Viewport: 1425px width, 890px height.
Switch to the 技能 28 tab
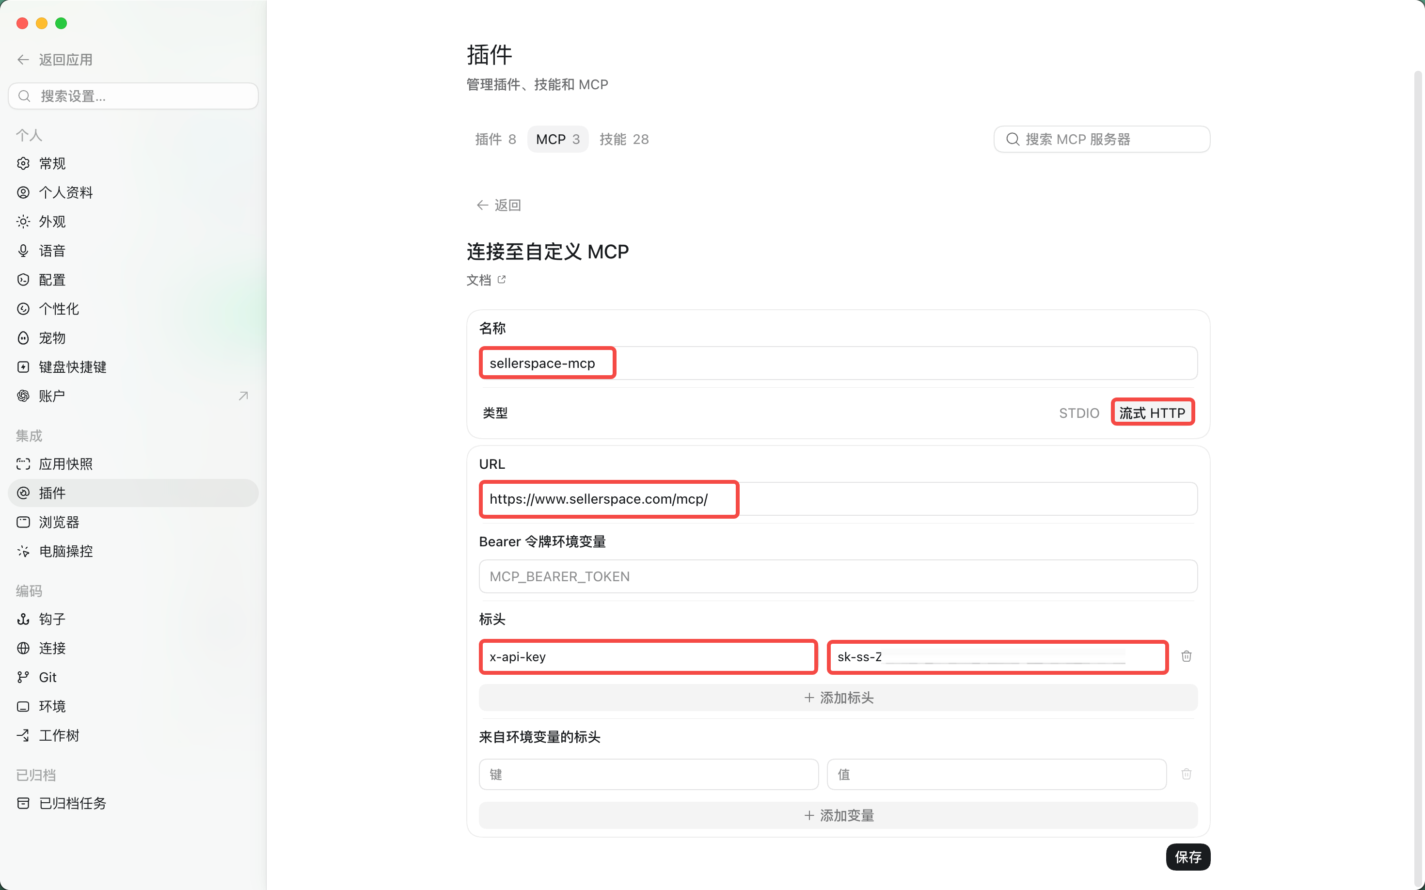(x=624, y=140)
